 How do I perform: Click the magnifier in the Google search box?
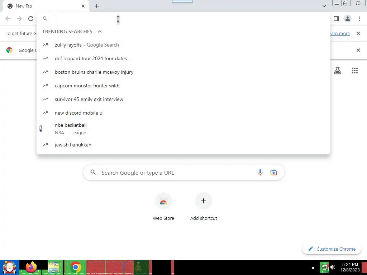tap(93, 172)
